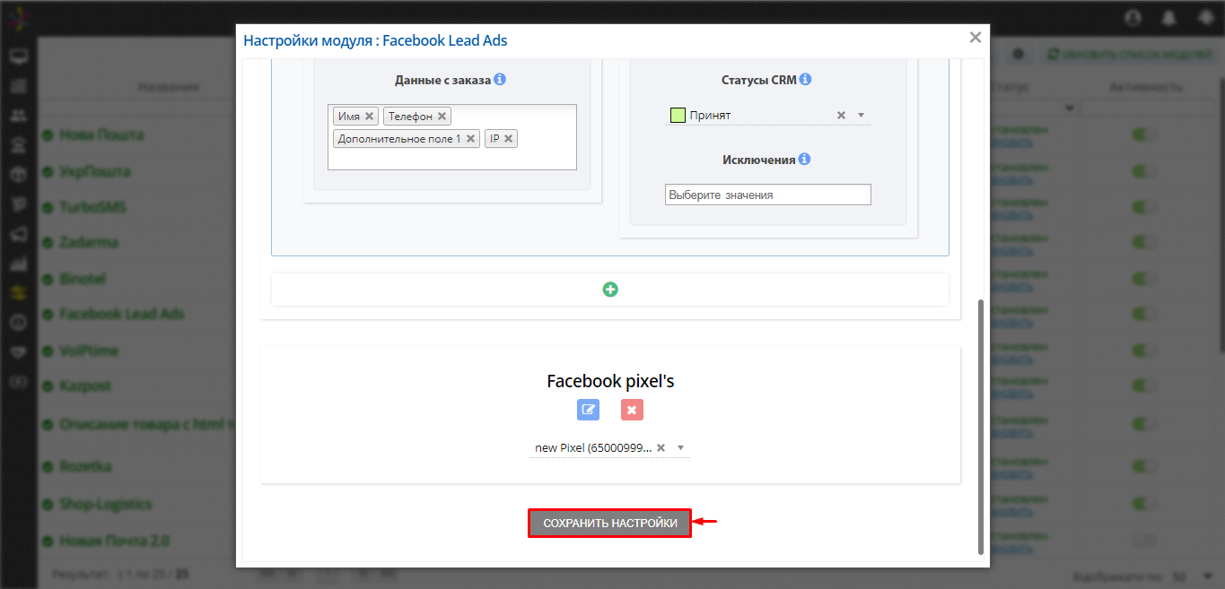Toggle activity switch for Нова Пошта row
The image size is (1225, 589).
point(1144,134)
